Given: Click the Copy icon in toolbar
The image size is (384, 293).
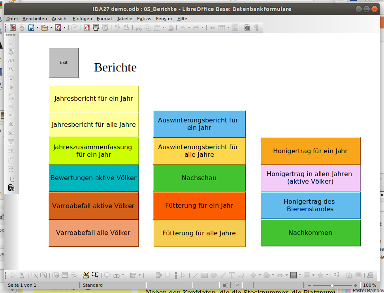Looking at the screenshot, I should 148,28.
